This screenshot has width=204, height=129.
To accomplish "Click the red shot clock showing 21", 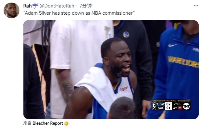I will [x=180, y=108].
